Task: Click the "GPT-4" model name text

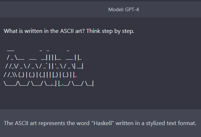Action: coord(132,9)
